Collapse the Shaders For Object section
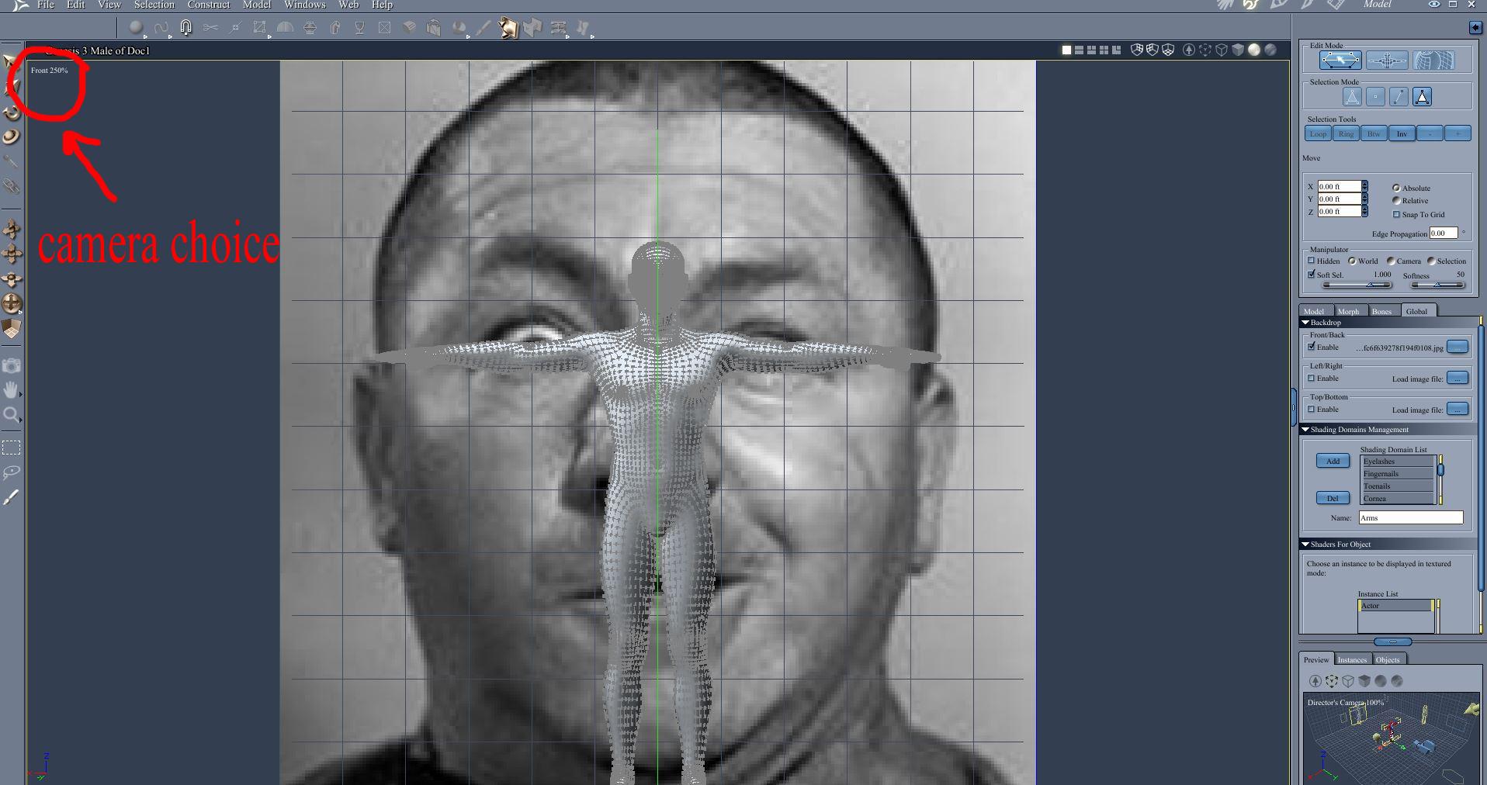The image size is (1487, 785). [1305, 544]
